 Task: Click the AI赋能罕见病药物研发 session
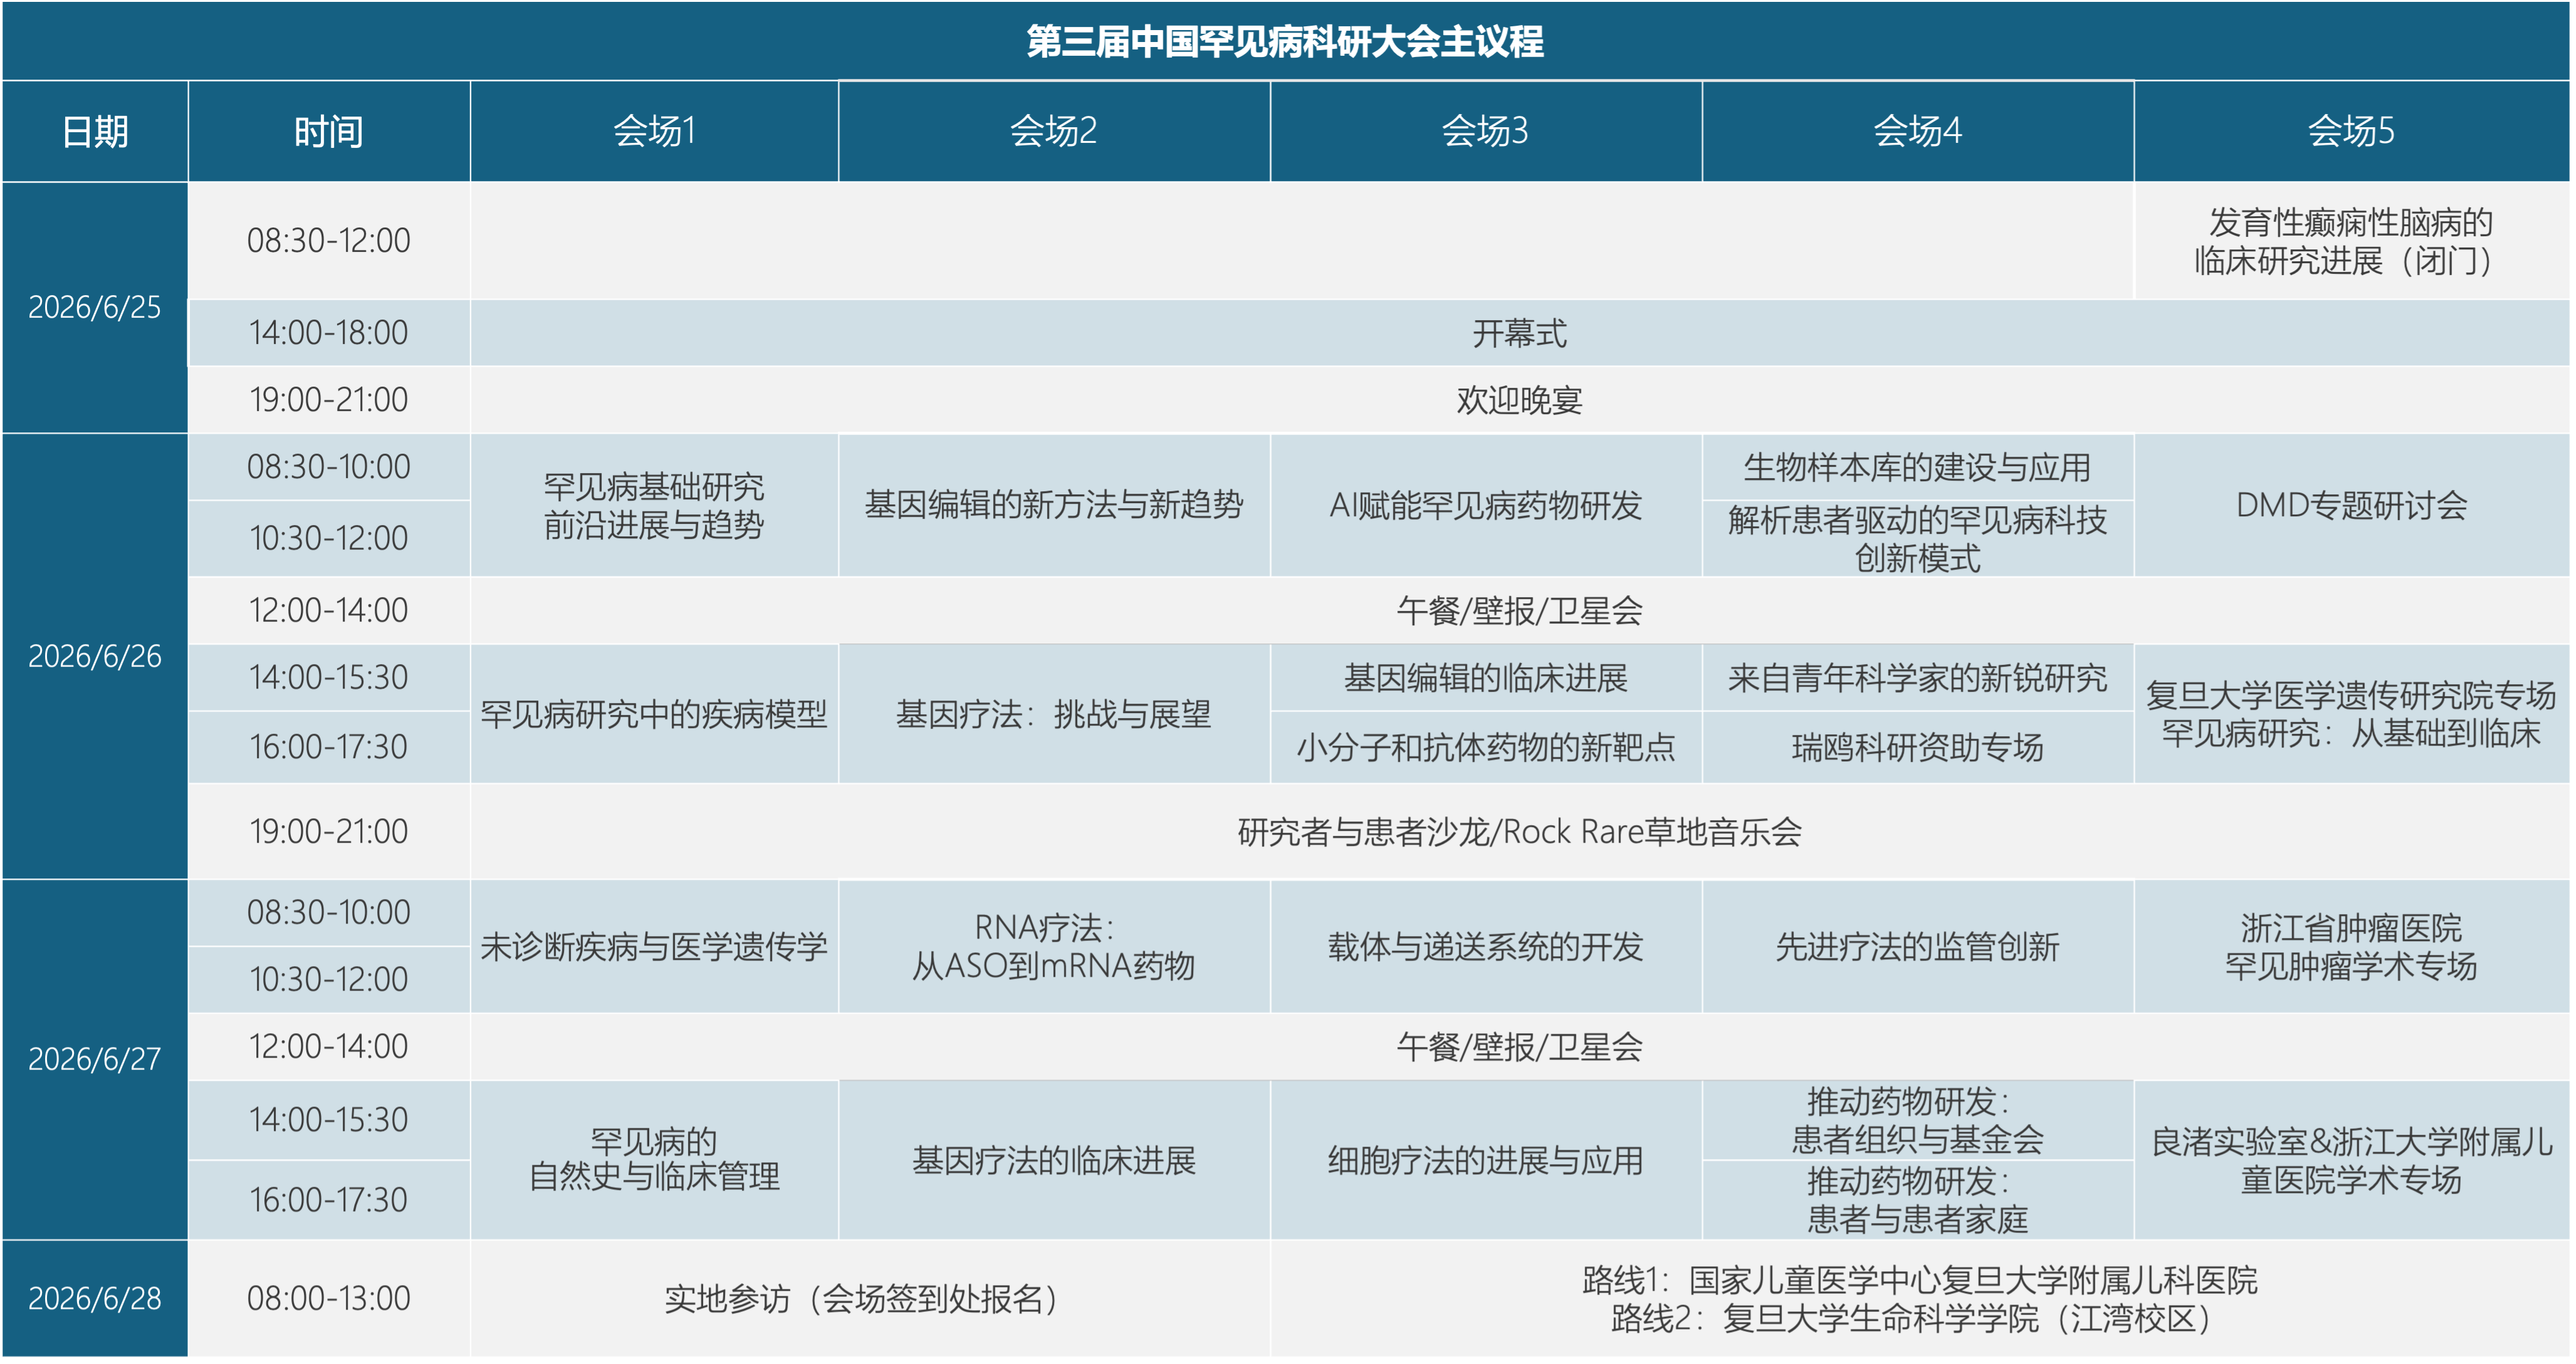click(1486, 505)
